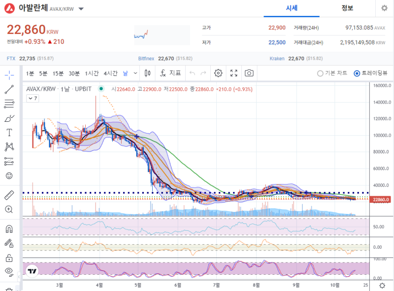Expand the collapsed 7 indicators legend
The height and width of the screenshot is (291, 394).
33,99
